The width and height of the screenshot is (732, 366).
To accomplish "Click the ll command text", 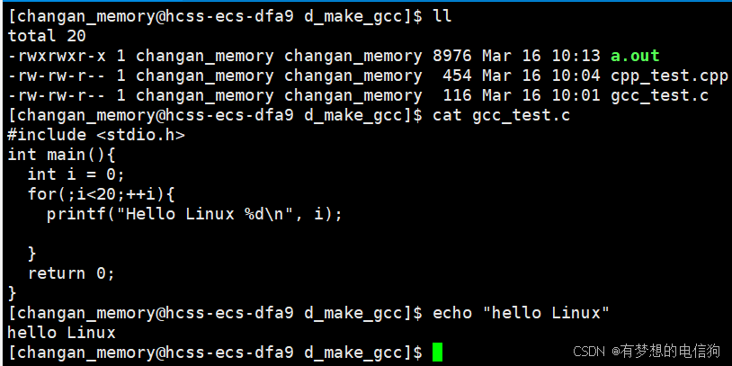I will coord(442,16).
